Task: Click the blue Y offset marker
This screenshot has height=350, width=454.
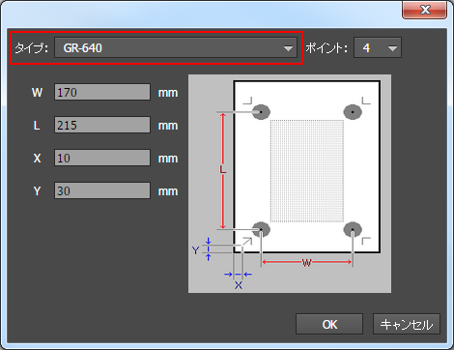Action: [x=195, y=250]
